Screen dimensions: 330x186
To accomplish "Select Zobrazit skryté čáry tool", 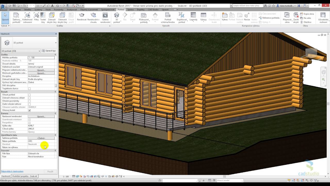I will pyautogui.click(x=52, y=18).
